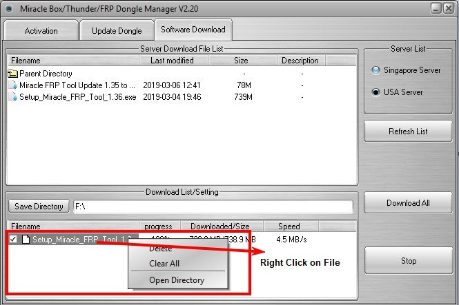The height and width of the screenshot is (305, 459).
Task: Sort by the Last modified column header
Action: click(x=174, y=61)
